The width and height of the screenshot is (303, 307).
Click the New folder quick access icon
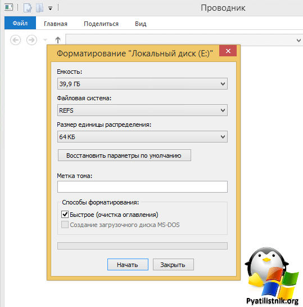pyautogui.click(x=40, y=8)
